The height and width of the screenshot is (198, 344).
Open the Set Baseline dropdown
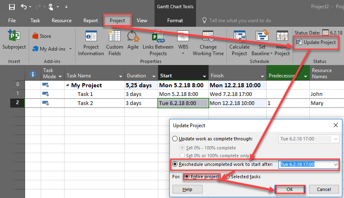click(272, 54)
